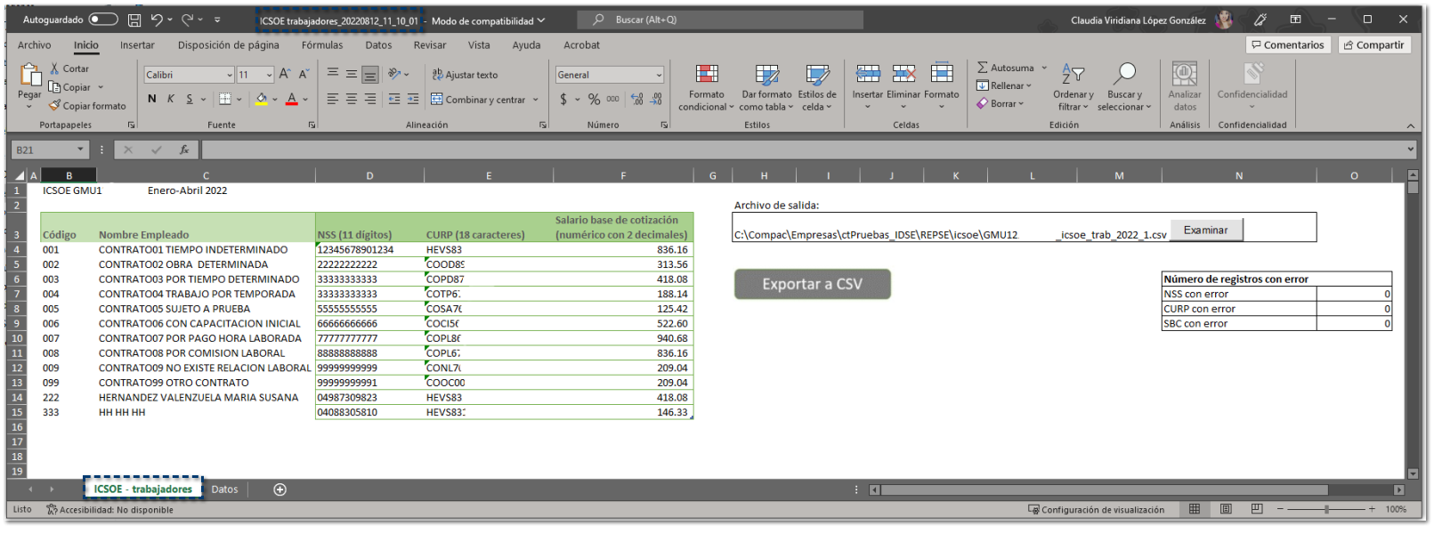
Task: Click the zoom slider in status bar
Action: pyautogui.click(x=1325, y=509)
